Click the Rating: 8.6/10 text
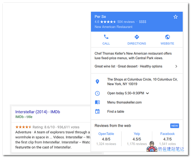This screenshot has width=191, height=158. click(44, 127)
